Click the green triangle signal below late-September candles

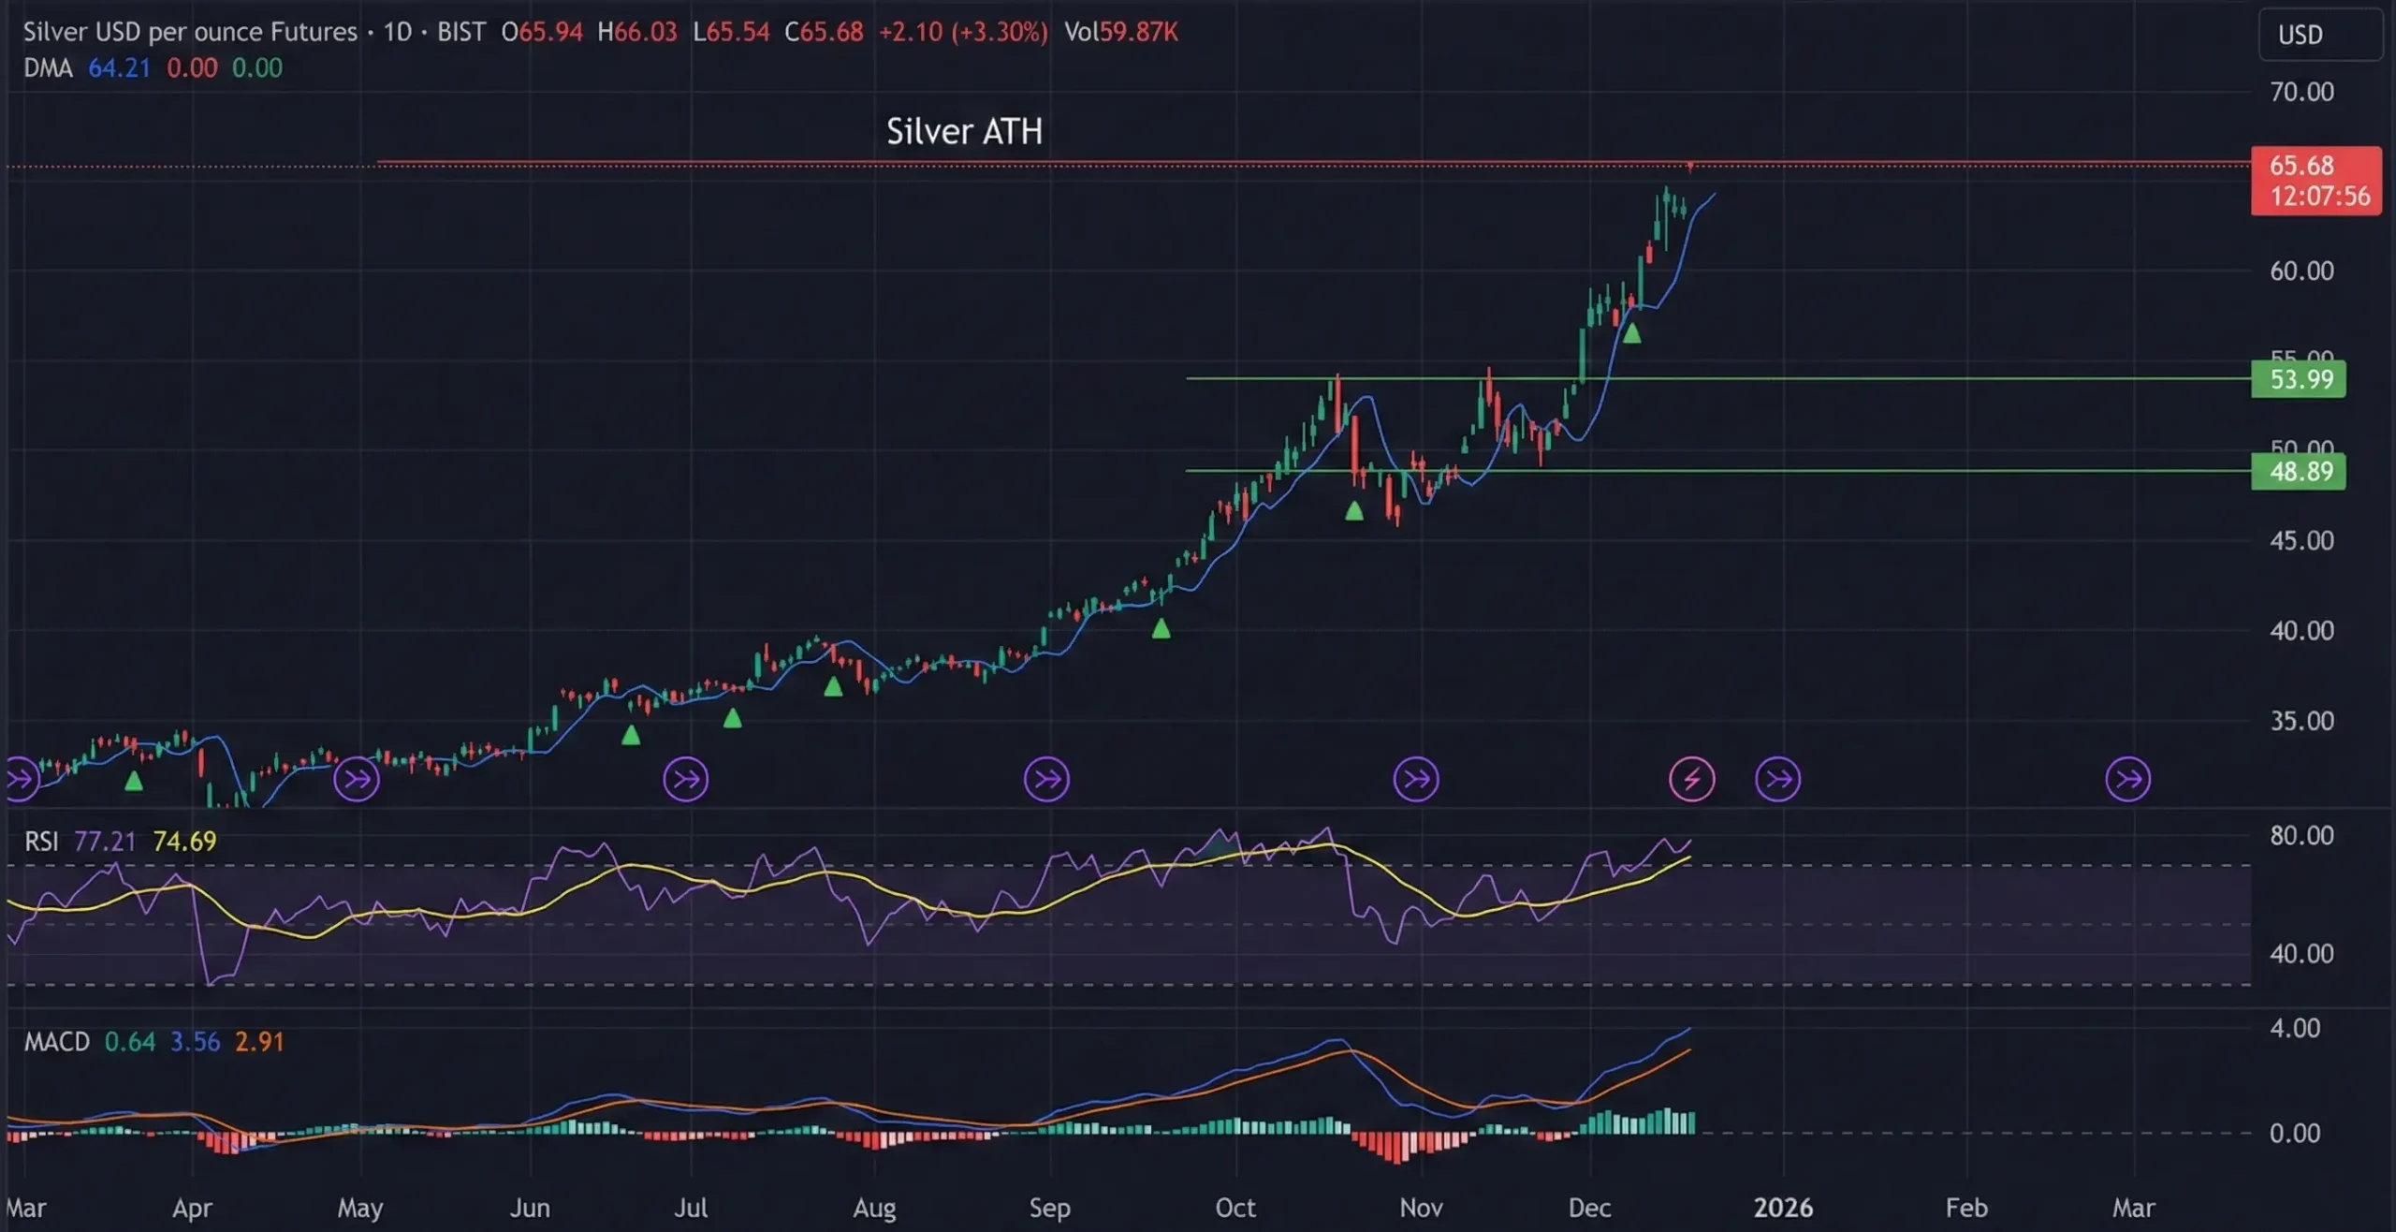(x=1161, y=629)
